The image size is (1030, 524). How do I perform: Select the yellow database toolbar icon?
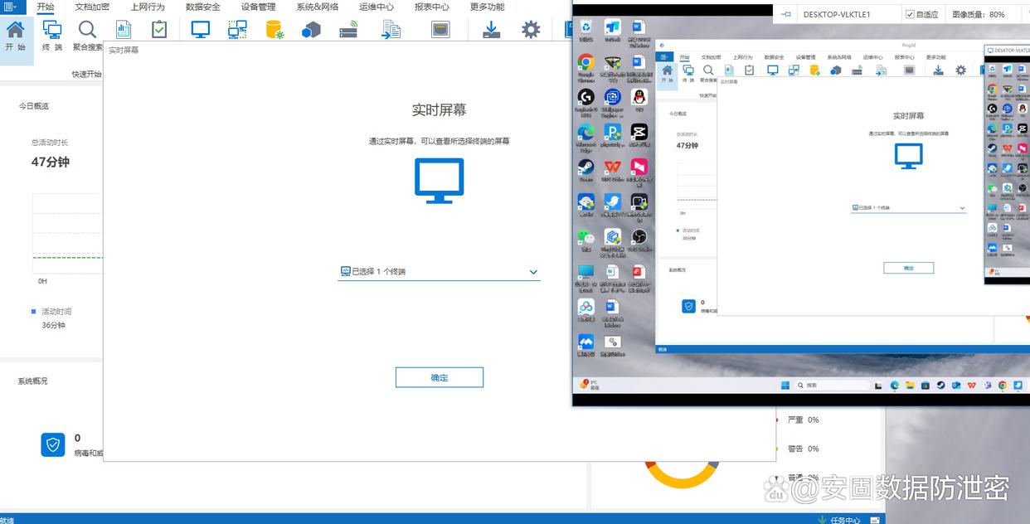274,30
